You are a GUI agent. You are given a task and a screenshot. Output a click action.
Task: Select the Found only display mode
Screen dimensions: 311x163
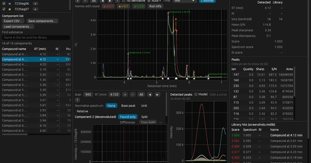[x=128, y=117]
